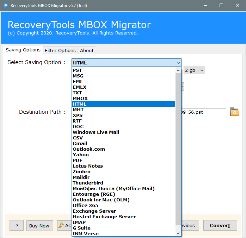The width and height of the screenshot is (246, 238).
Task: Click the Convert button
Action: click(x=220, y=225)
